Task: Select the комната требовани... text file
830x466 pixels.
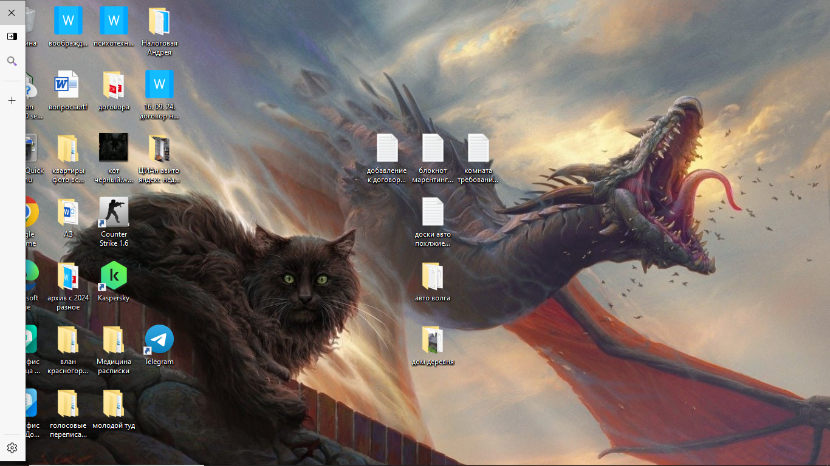Action: point(478,148)
